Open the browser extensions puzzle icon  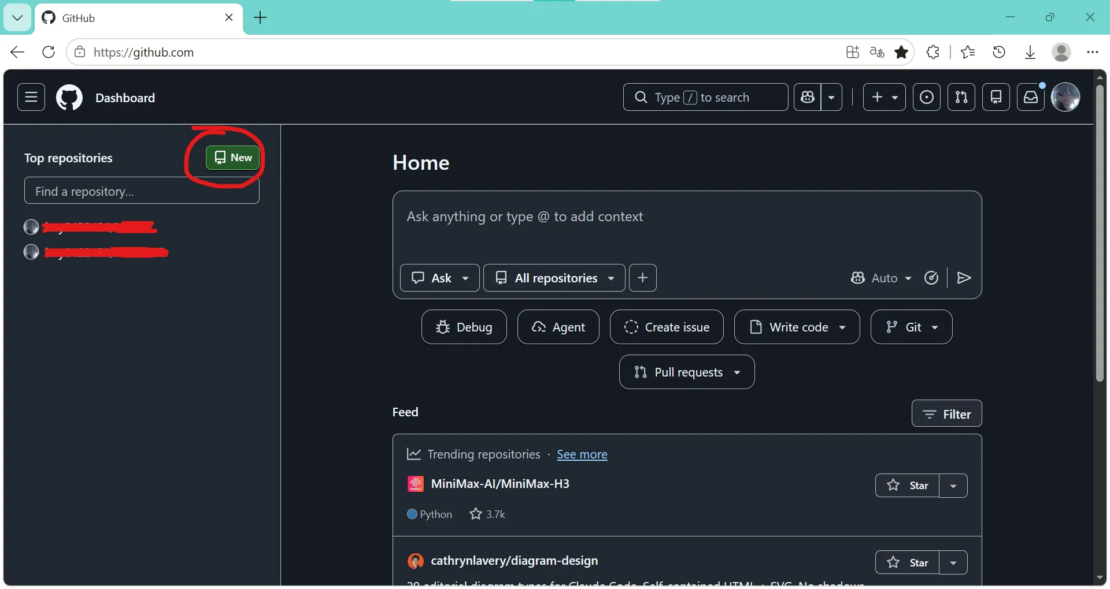tap(933, 52)
